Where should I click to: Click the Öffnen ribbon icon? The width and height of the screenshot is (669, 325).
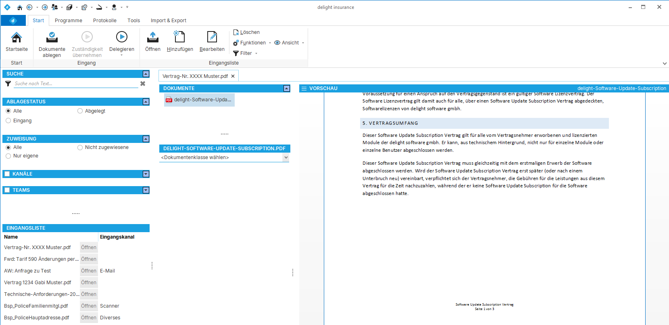click(x=152, y=38)
